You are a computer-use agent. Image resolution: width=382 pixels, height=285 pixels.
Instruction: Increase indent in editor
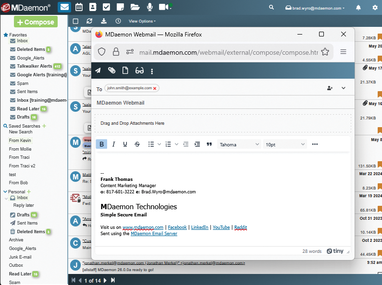[197, 144]
